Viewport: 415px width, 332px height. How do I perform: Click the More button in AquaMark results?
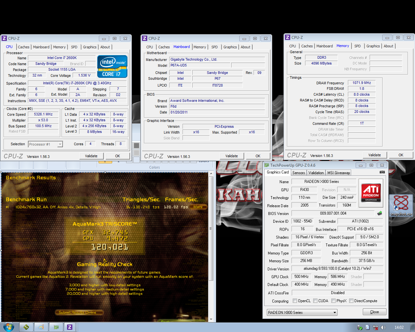click(198, 207)
